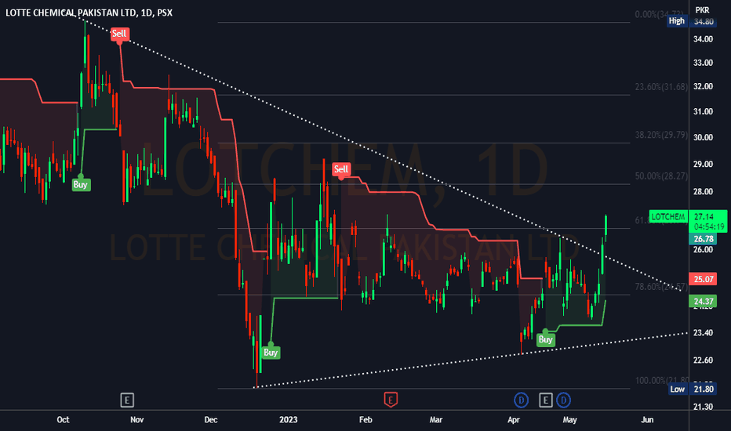Click the High 34.80 price label
The height and width of the screenshot is (431, 731).
pyautogui.click(x=690, y=21)
